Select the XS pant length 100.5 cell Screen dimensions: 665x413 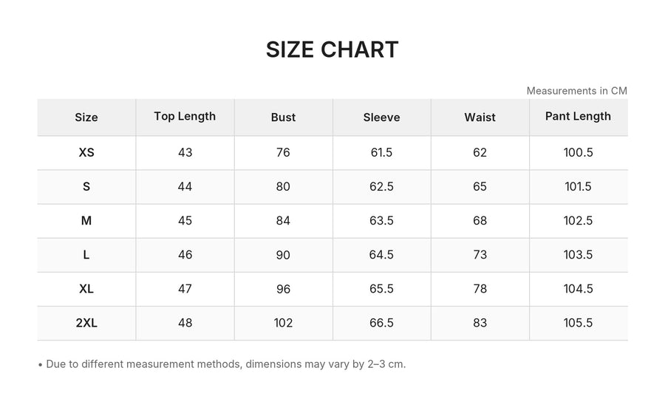579,153
